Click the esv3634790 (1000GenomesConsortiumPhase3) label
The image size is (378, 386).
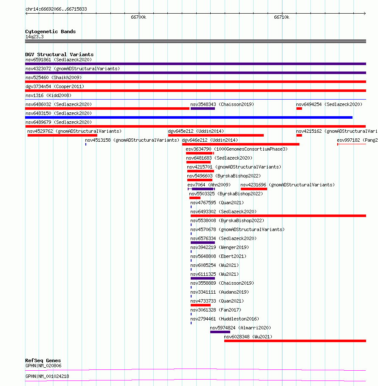(x=237, y=149)
